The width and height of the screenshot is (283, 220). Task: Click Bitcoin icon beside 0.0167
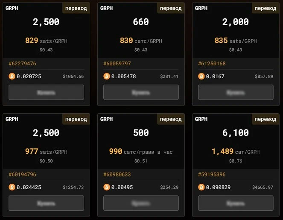tap(201, 76)
